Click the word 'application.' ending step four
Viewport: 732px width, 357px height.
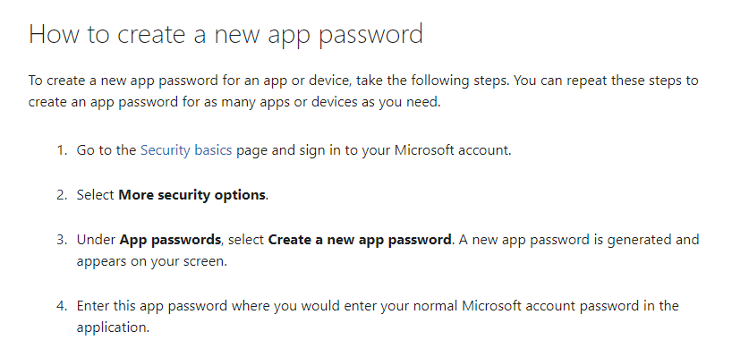(113, 327)
